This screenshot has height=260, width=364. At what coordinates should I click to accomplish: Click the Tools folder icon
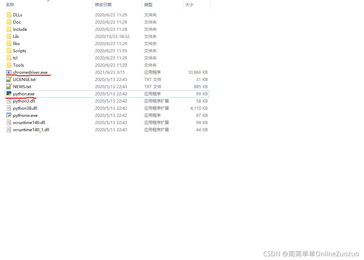pyautogui.click(x=9, y=65)
